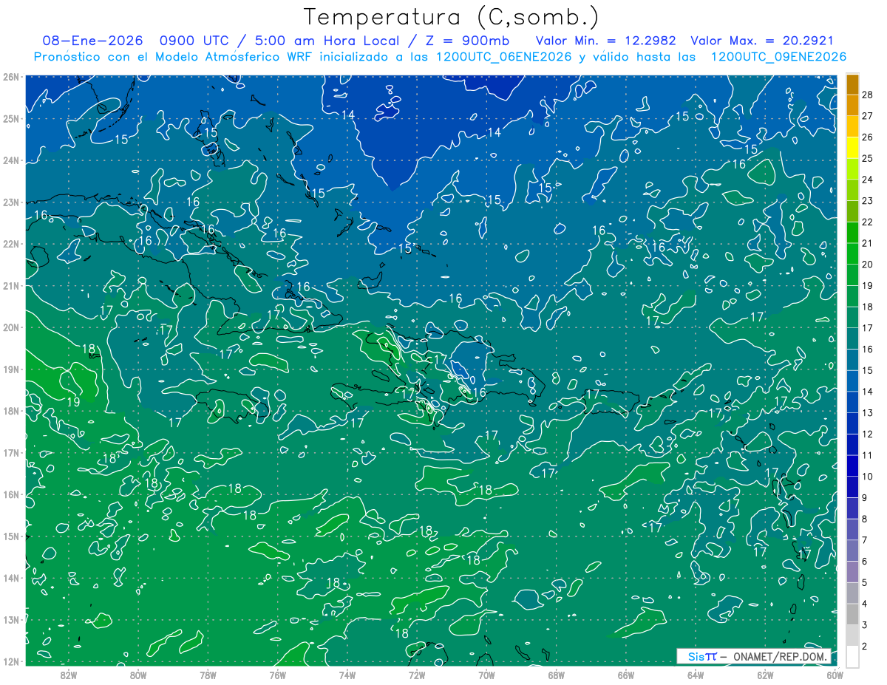This screenshot has height=685, width=887.
Task: Click the 'Valor Min. = 12.2982' value
Action: coord(605,41)
